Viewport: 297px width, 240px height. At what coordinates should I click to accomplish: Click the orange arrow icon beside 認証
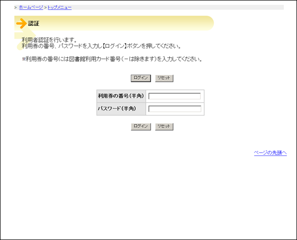[21, 24]
